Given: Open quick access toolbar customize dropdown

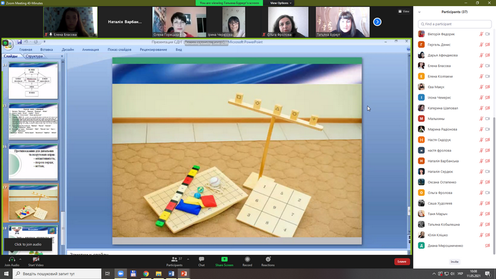Looking at the screenshot, I should click(44, 42).
